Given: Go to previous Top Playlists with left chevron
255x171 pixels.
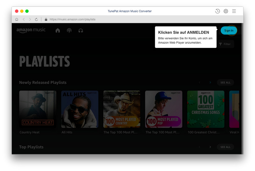Looking at the screenshot, I should tap(200, 147).
